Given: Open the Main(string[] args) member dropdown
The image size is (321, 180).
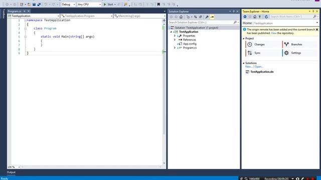Looking at the screenshot, I should 139,15.
